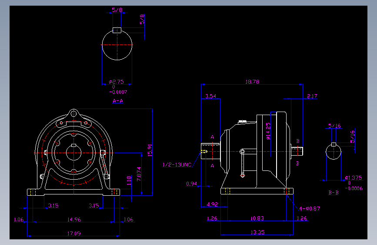The width and height of the screenshot is (377, 245).
Task: Click the 7.874 center height dimension
Action: click(x=139, y=174)
